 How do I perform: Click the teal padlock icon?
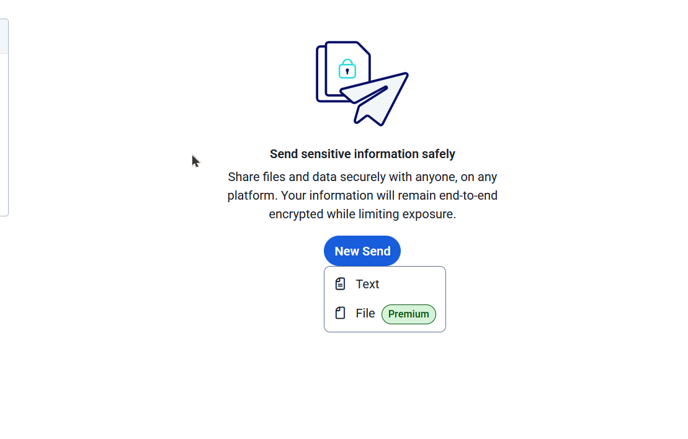tap(347, 69)
